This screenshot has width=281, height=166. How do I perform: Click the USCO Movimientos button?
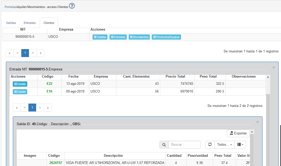click(x=139, y=37)
